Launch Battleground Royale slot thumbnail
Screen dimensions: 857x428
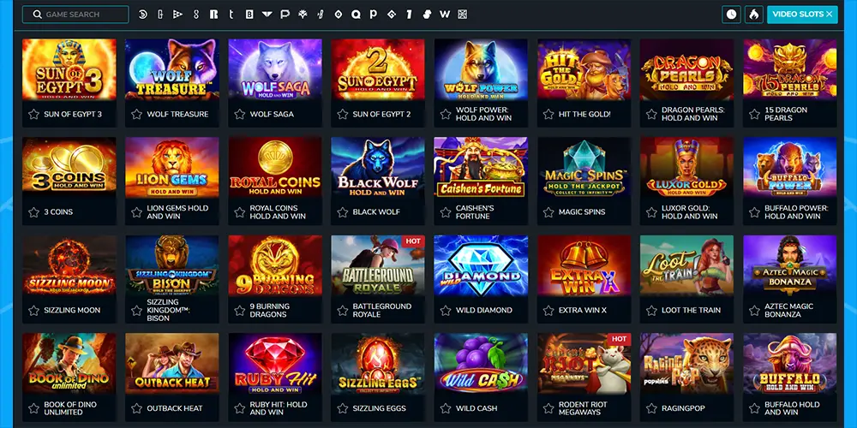[378, 265]
